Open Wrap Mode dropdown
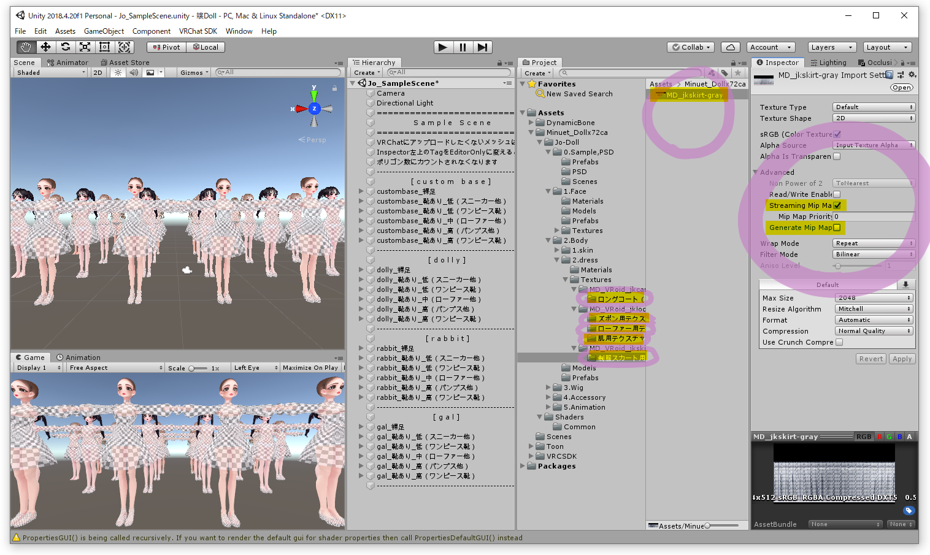The image size is (930, 555). pyautogui.click(x=874, y=243)
